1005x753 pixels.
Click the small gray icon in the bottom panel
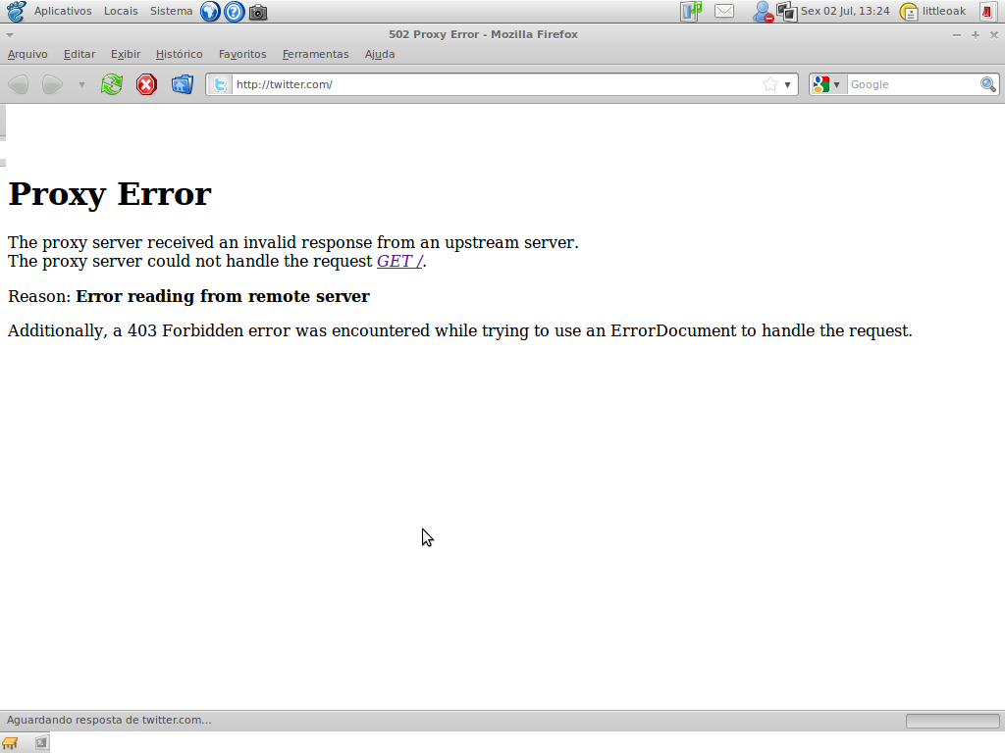tap(41, 743)
